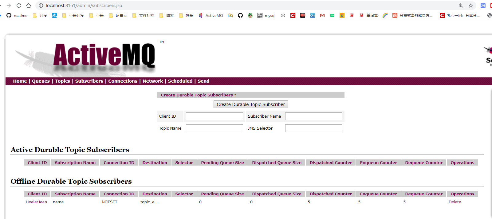Open site information icon in address bar
This screenshot has width=492, height=219.
click(x=41, y=6)
